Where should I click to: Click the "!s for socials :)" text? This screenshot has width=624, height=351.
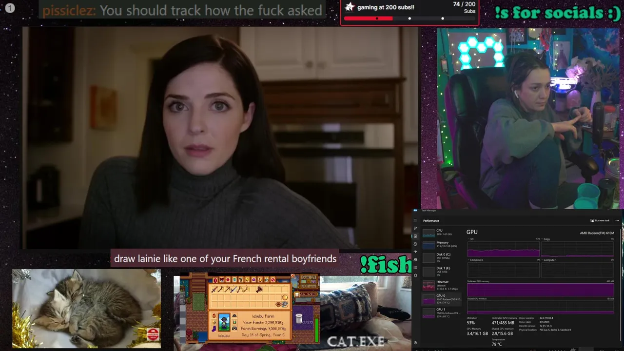pyautogui.click(x=557, y=13)
